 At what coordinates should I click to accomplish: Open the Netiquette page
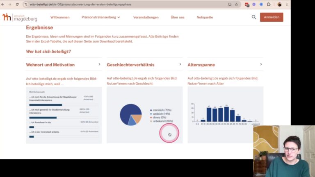click(205, 17)
